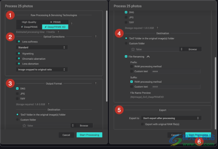Toggle the Vignetting correction
The image size is (218, 149).
[x=18, y=54]
